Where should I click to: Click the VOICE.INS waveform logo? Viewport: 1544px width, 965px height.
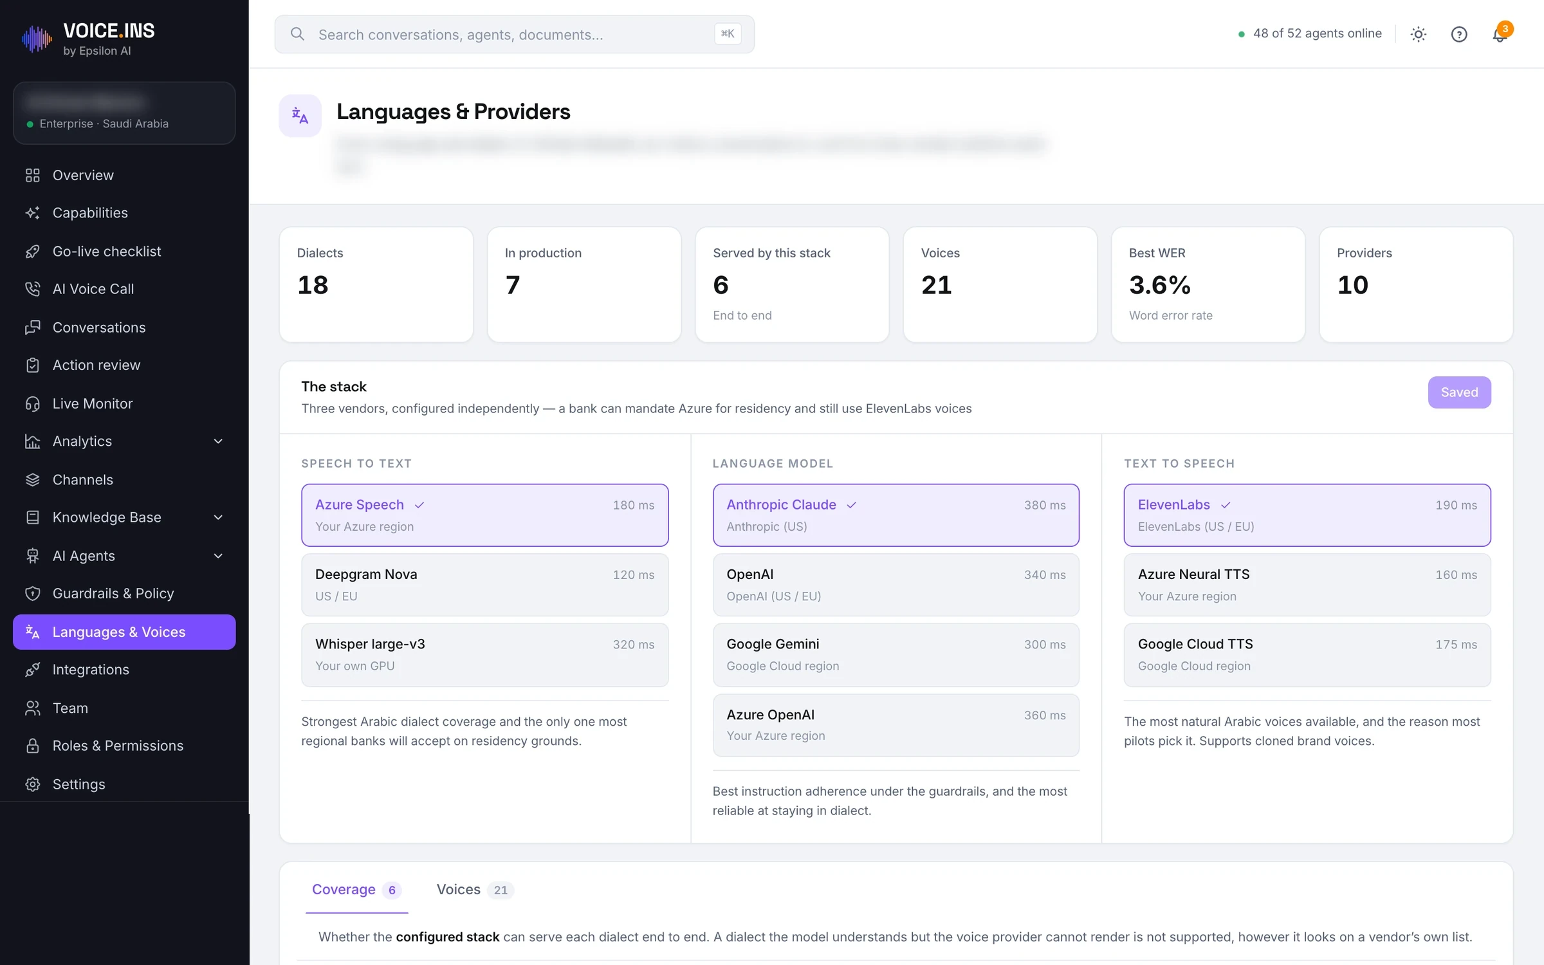point(37,39)
